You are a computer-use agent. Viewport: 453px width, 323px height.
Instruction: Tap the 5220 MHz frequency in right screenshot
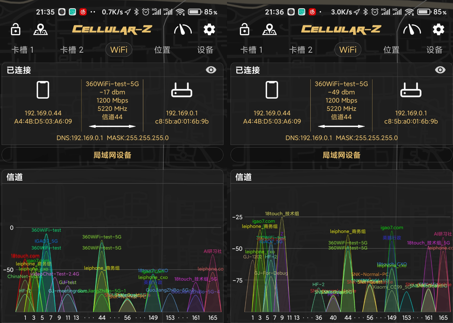341,109
